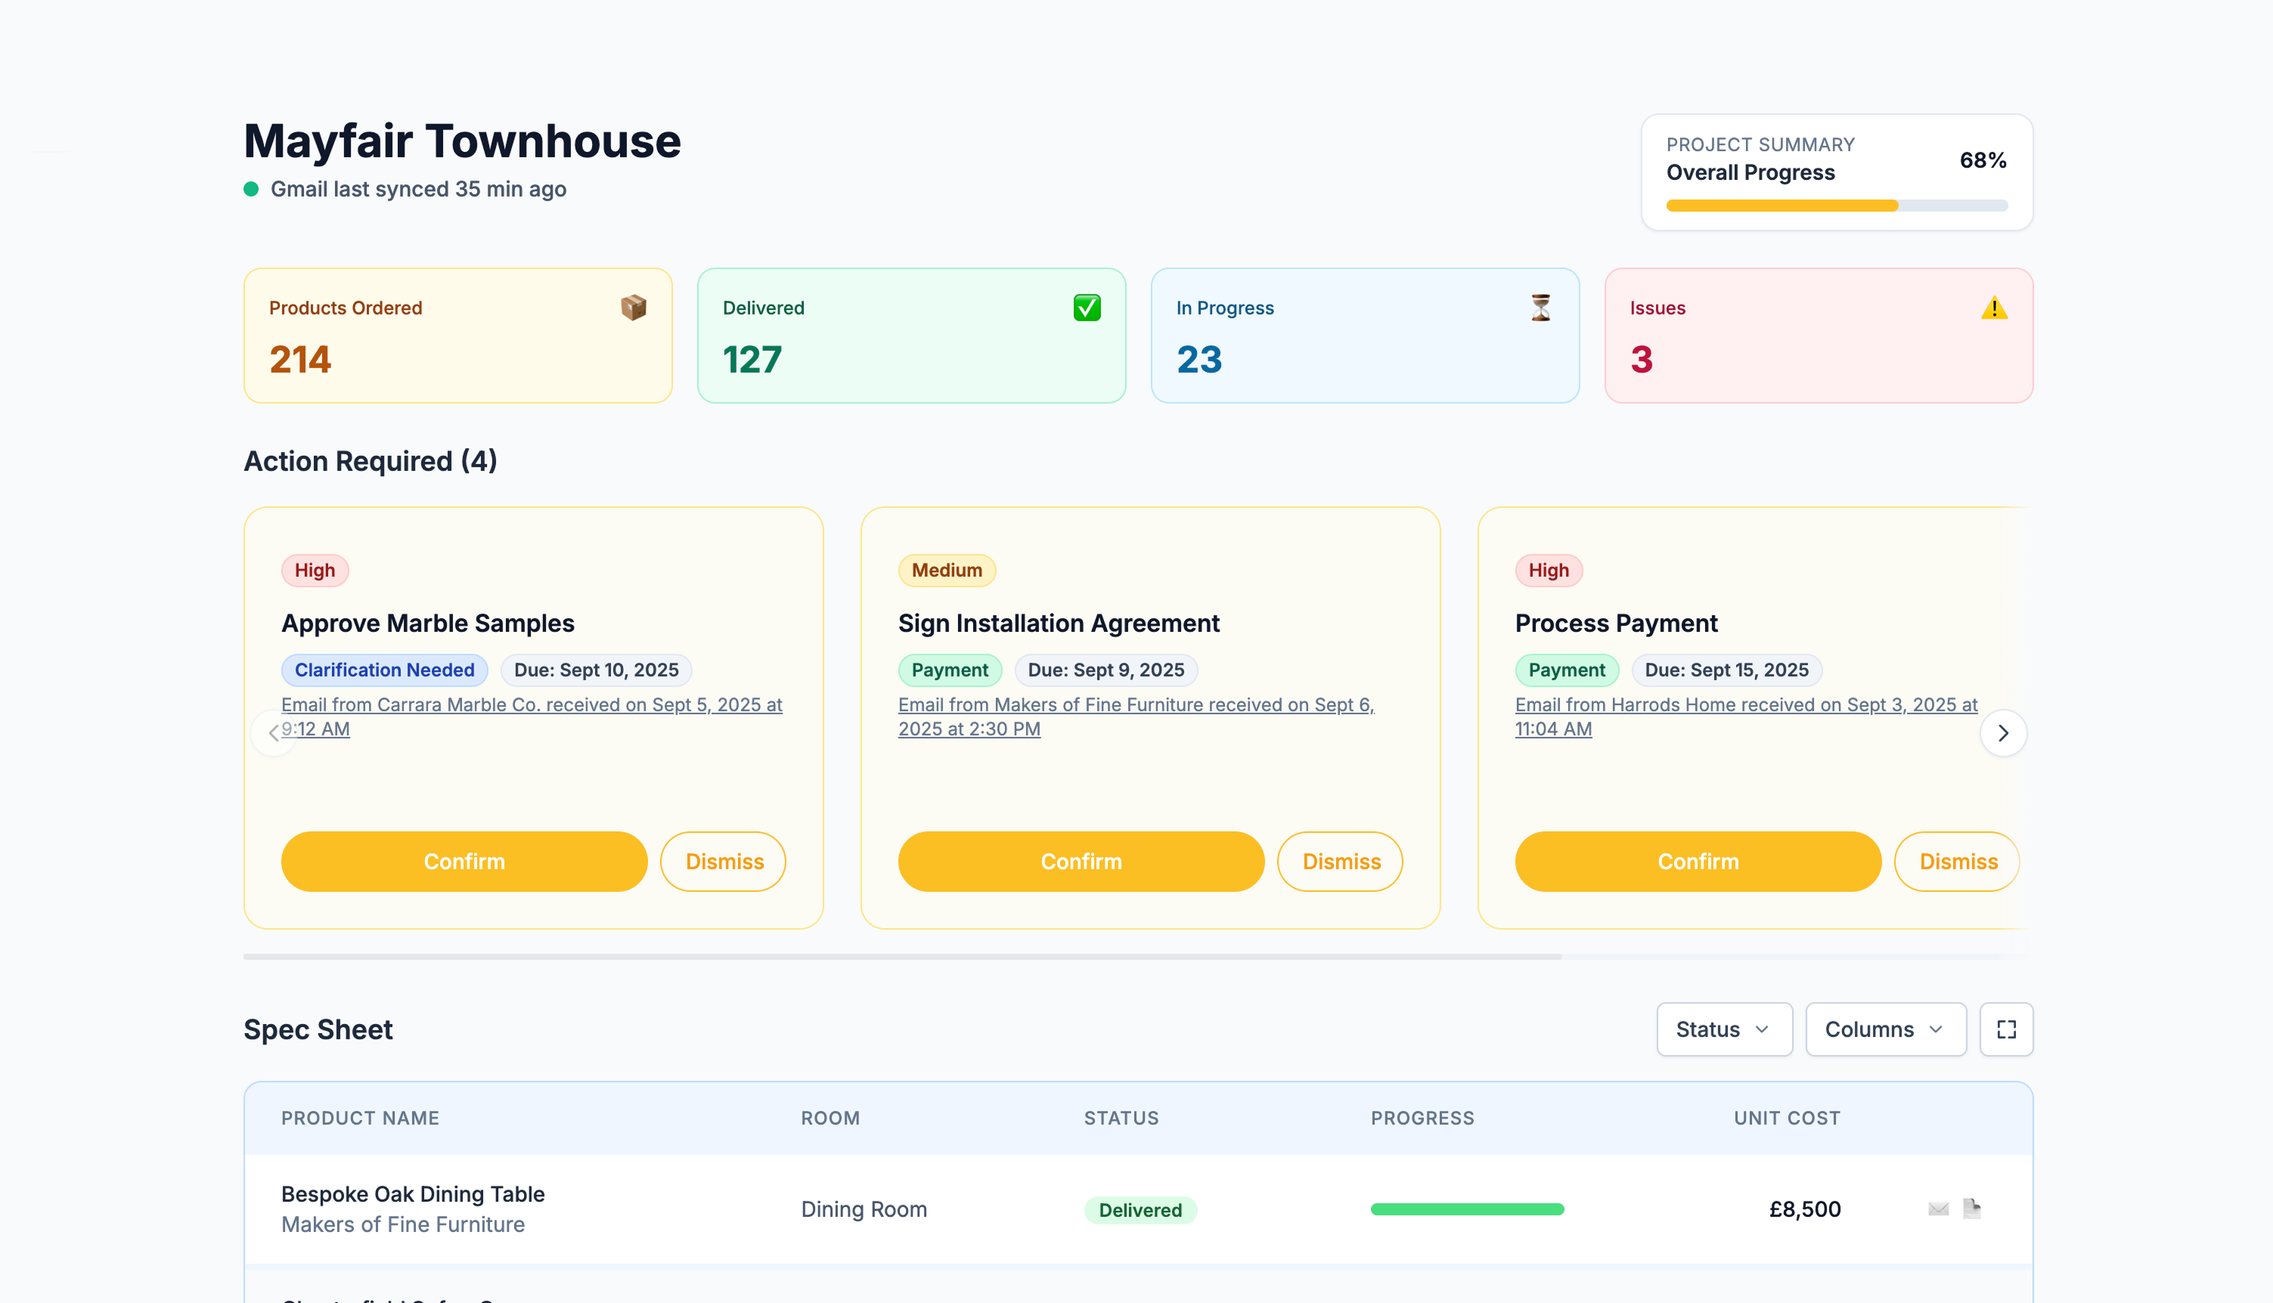This screenshot has height=1303, width=2273.
Task: Click Payment tag on Sign Installation Agreement
Action: (949, 670)
